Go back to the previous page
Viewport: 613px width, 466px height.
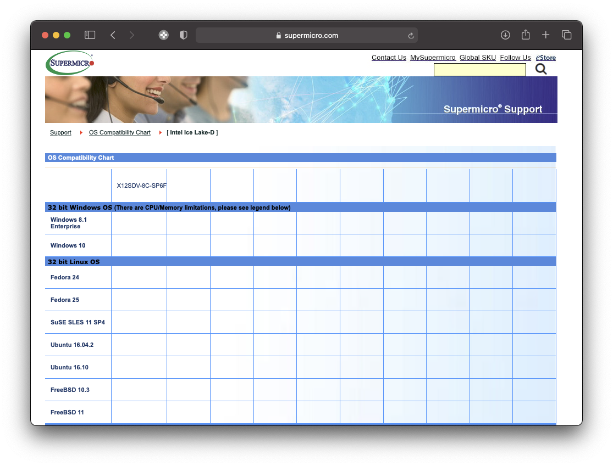(x=113, y=35)
